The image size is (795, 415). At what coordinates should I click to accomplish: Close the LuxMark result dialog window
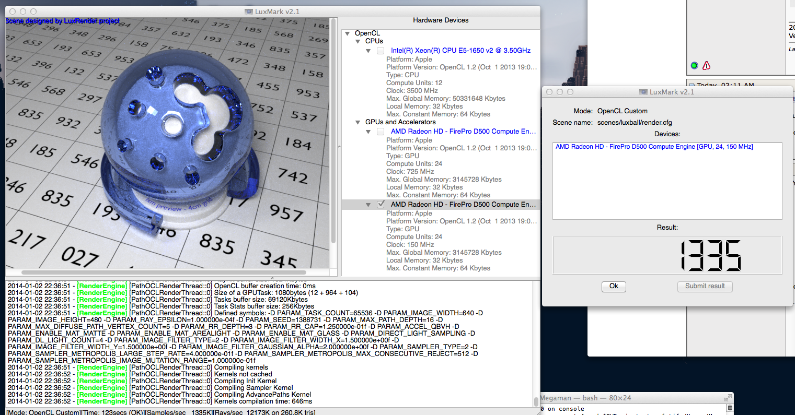[x=549, y=92]
